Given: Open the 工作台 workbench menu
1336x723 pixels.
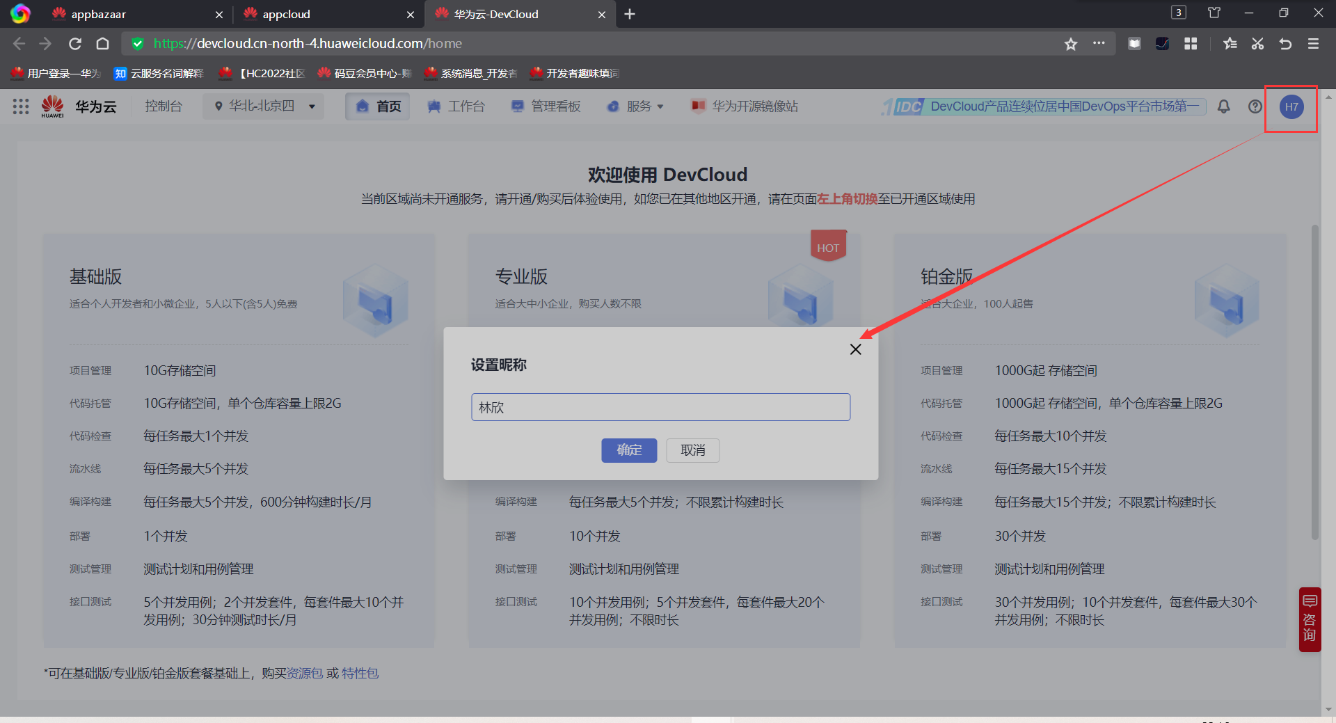Looking at the screenshot, I should coord(456,106).
